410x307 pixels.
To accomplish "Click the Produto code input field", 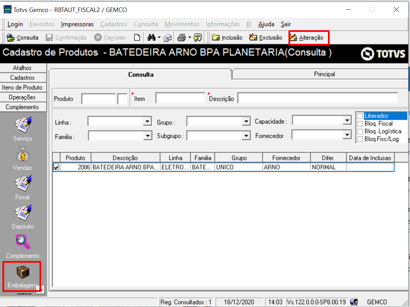I will (98, 99).
